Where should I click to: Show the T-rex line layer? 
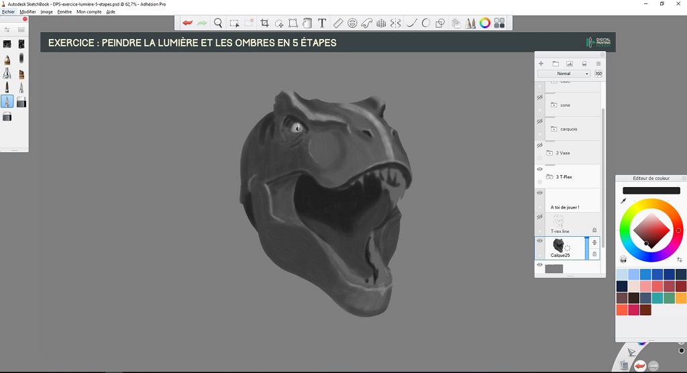[540, 217]
